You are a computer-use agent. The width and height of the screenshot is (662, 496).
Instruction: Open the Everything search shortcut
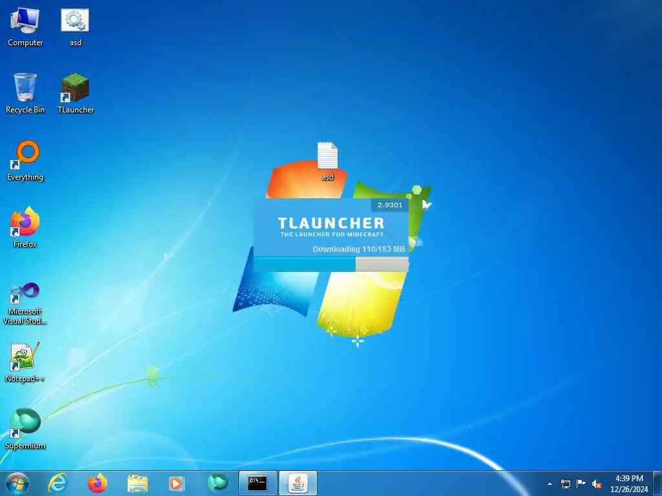25,161
